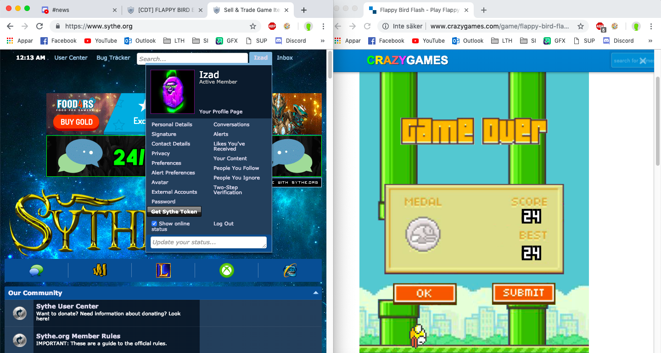Viewport: 661px width, 353px height.
Task: Click the chat bubbles forum category icon
Action: tap(36, 271)
